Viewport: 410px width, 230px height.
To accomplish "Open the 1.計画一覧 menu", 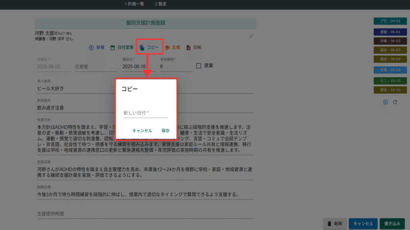I will coord(134,4).
